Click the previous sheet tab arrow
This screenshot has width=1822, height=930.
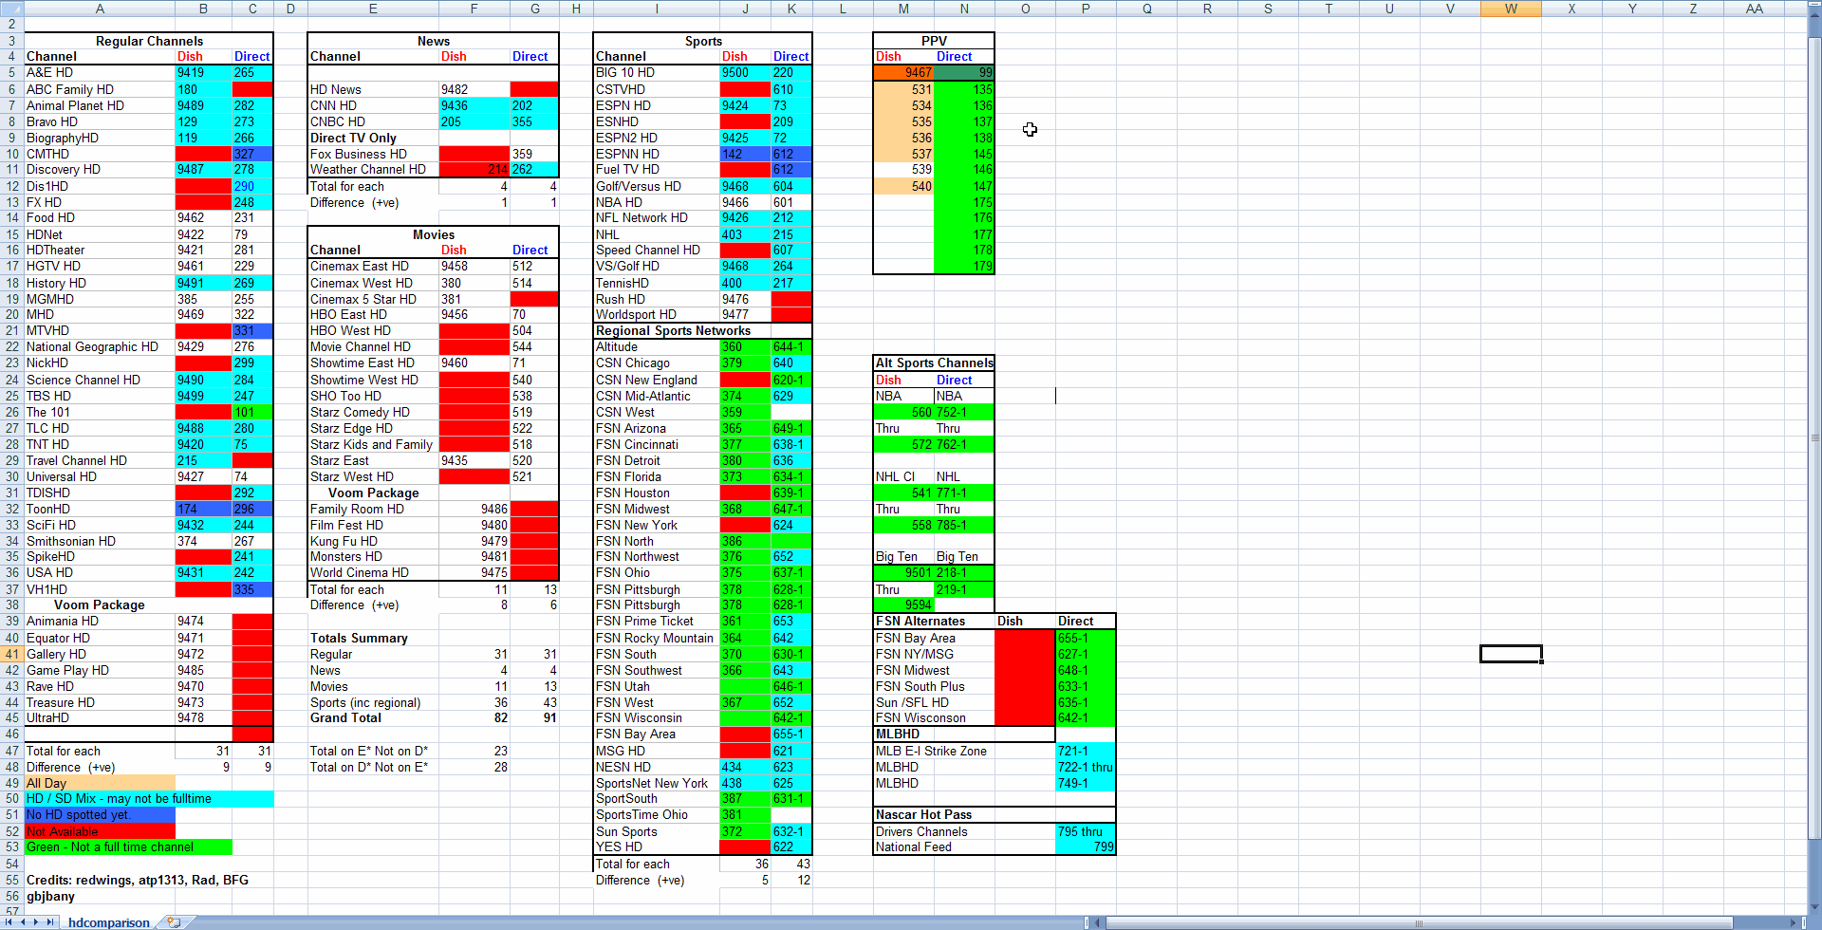tap(24, 922)
